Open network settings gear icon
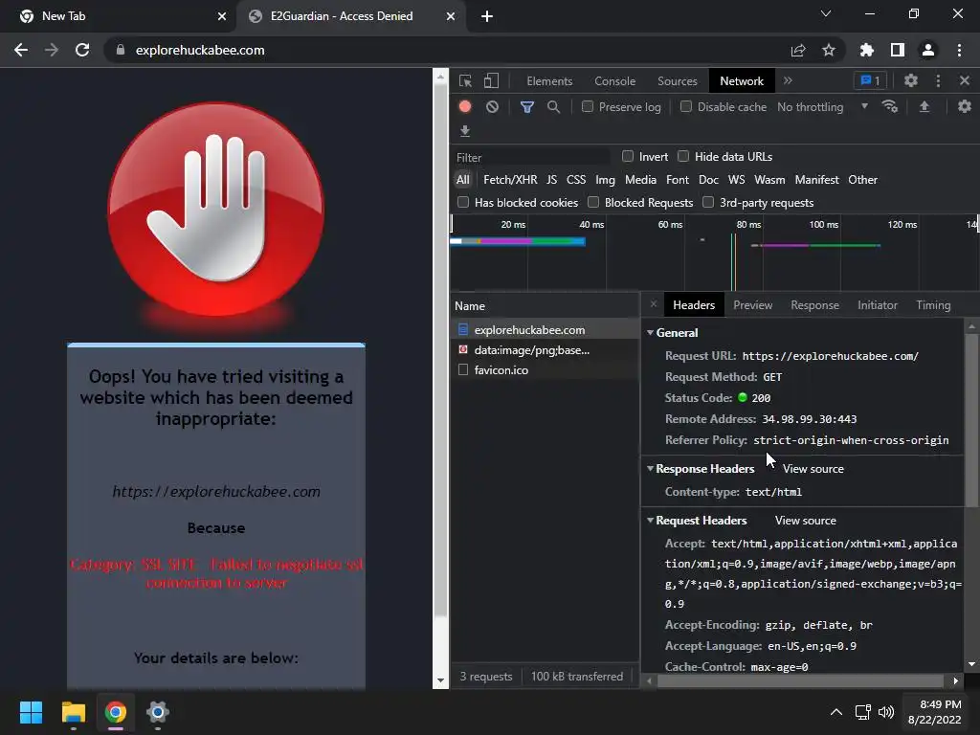 pos(965,106)
